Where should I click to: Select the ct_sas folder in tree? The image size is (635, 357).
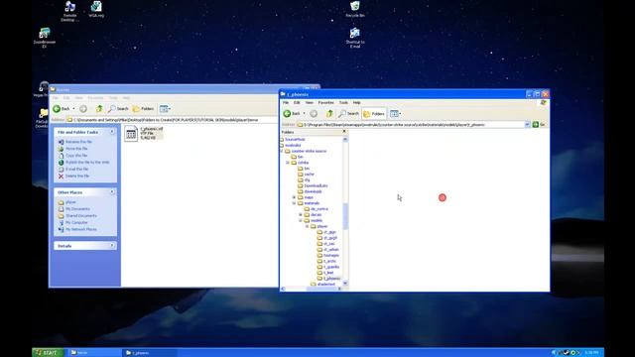[x=328, y=244]
